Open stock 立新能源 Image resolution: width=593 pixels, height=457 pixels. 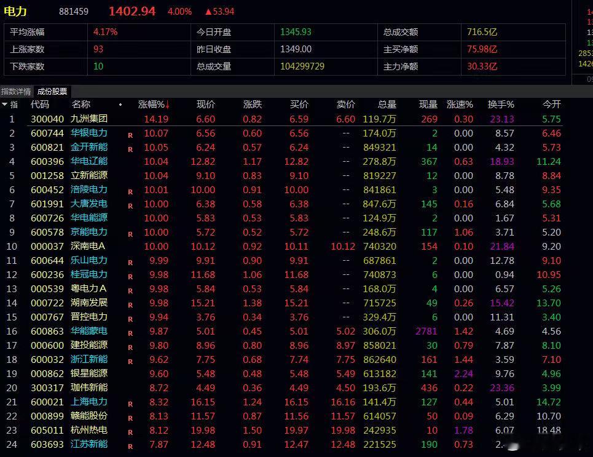coord(89,175)
